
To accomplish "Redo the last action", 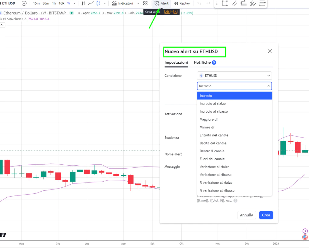I will pyautogui.click(x=208, y=3).
